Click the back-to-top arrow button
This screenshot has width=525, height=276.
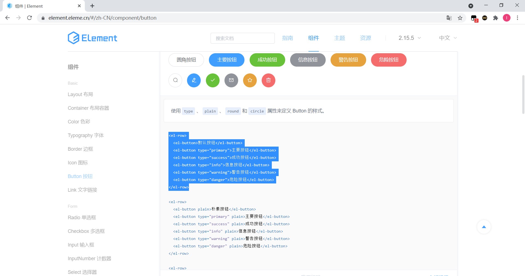tap(484, 227)
